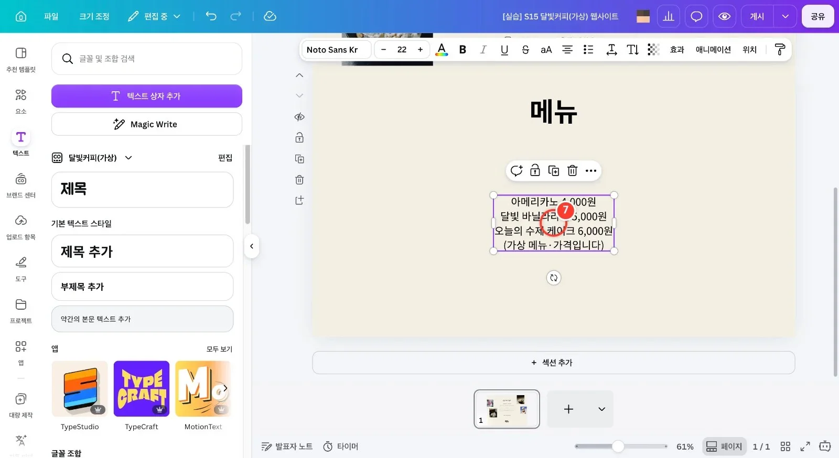
Task: Open the 앱 apps sidebar tab
Action: click(x=21, y=353)
